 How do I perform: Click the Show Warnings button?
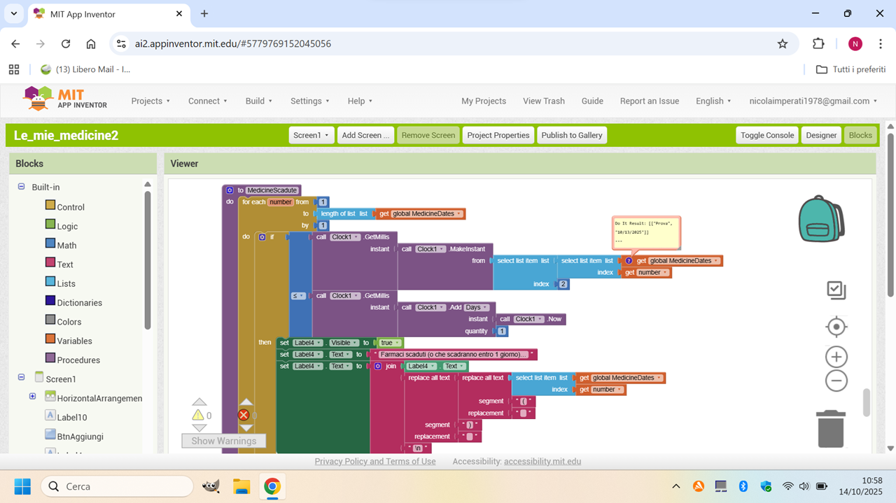coord(223,441)
